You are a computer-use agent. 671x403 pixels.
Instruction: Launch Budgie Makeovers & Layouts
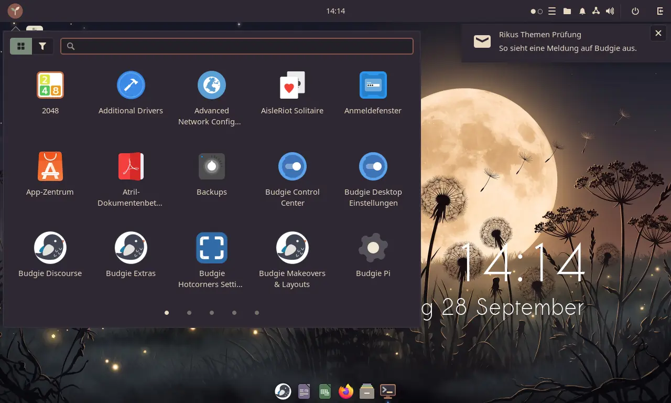[x=292, y=261]
